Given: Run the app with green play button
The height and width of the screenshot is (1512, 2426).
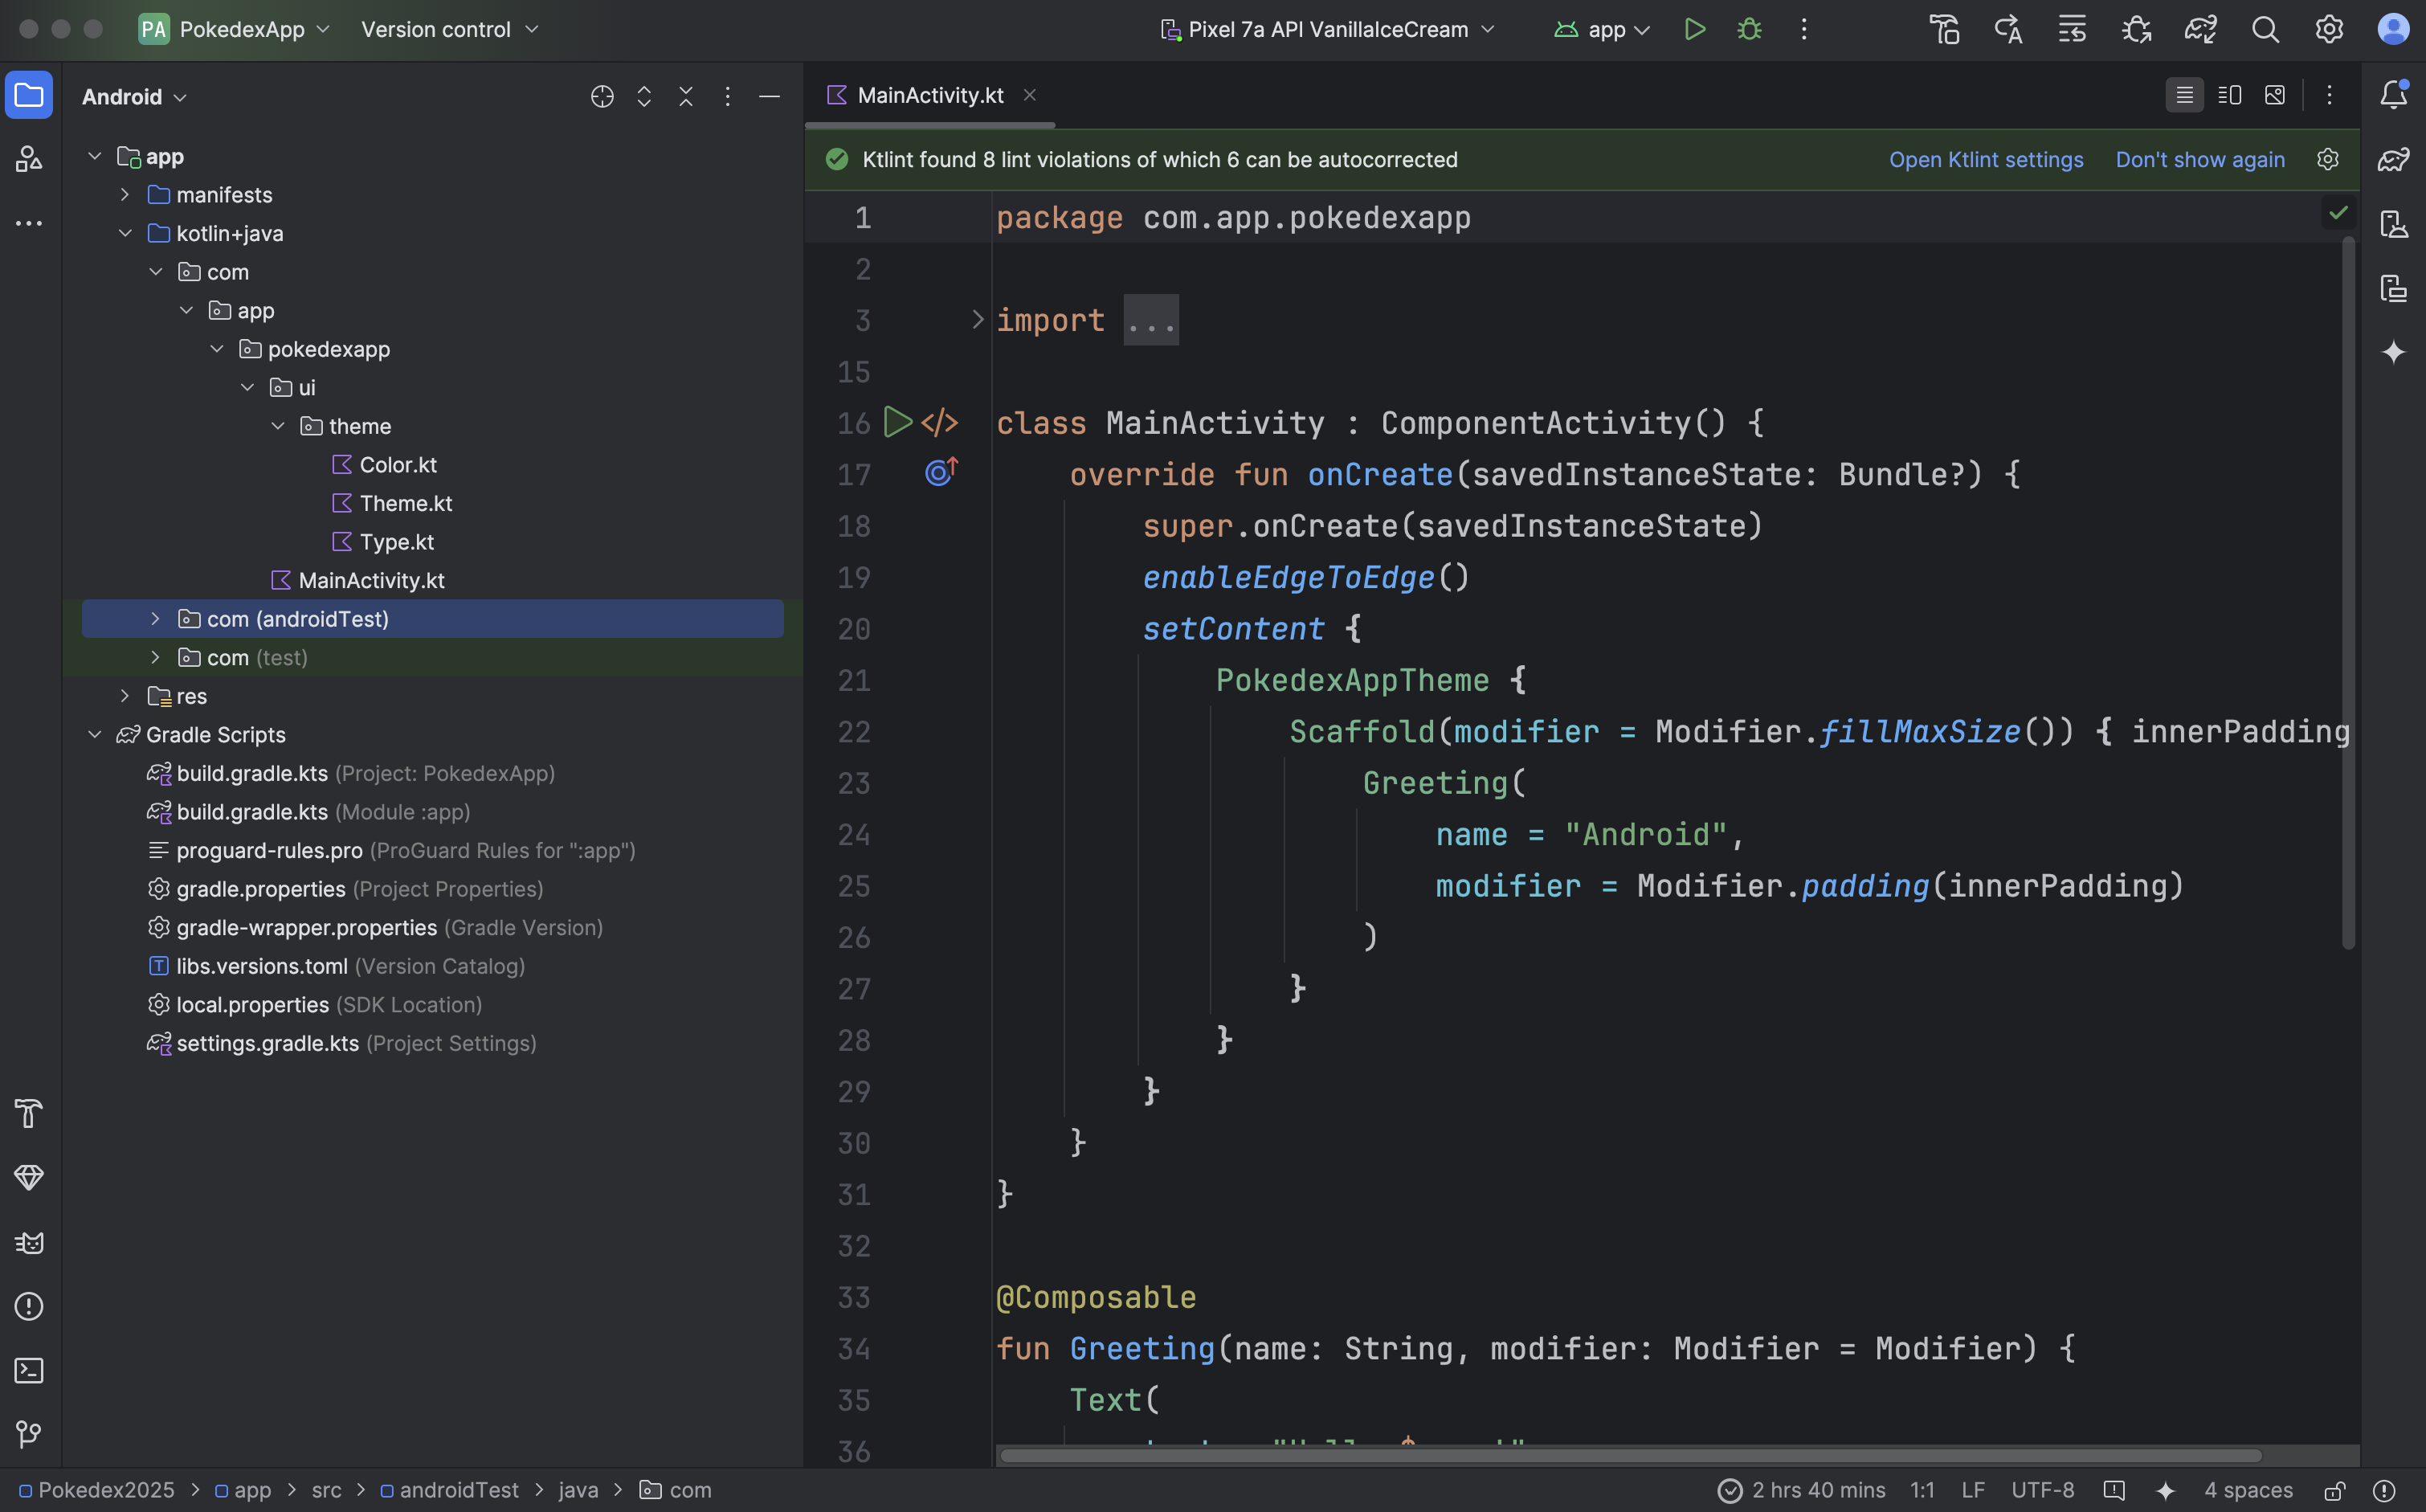Looking at the screenshot, I should tap(1694, 29).
